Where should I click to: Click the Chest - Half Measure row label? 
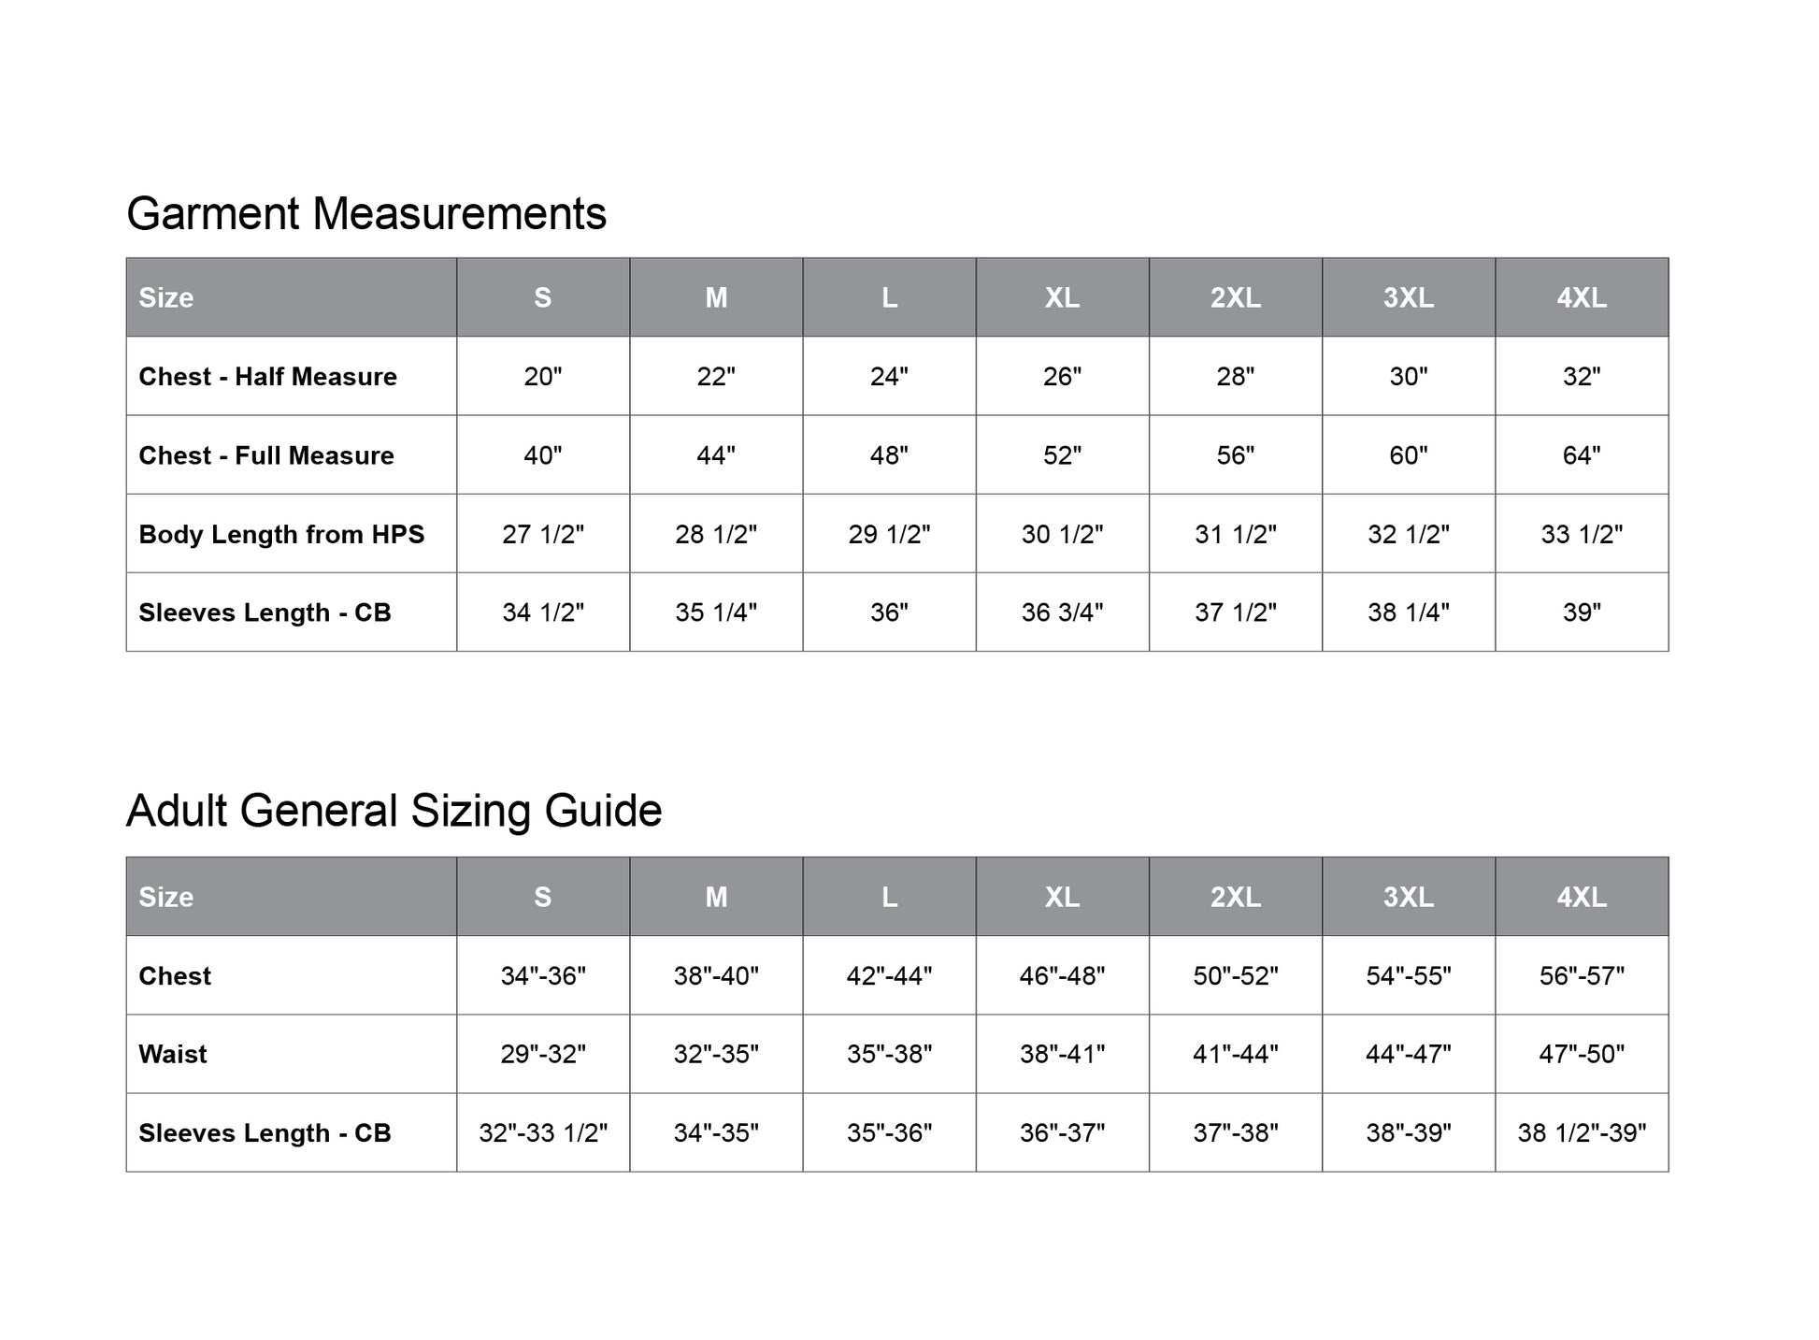tap(267, 377)
